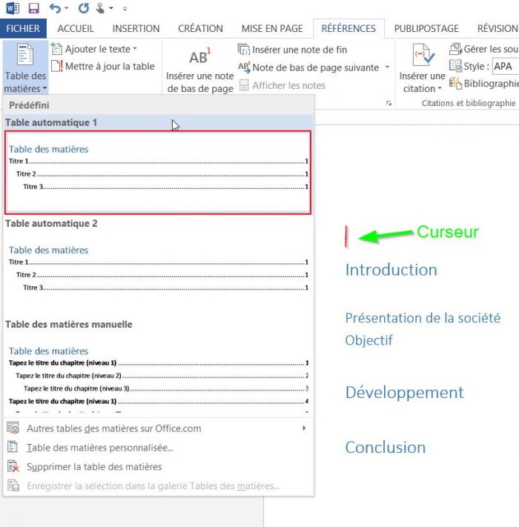Click the Objectif heading in the document
This screenshot has width=519, height=527.
[368, 340]
